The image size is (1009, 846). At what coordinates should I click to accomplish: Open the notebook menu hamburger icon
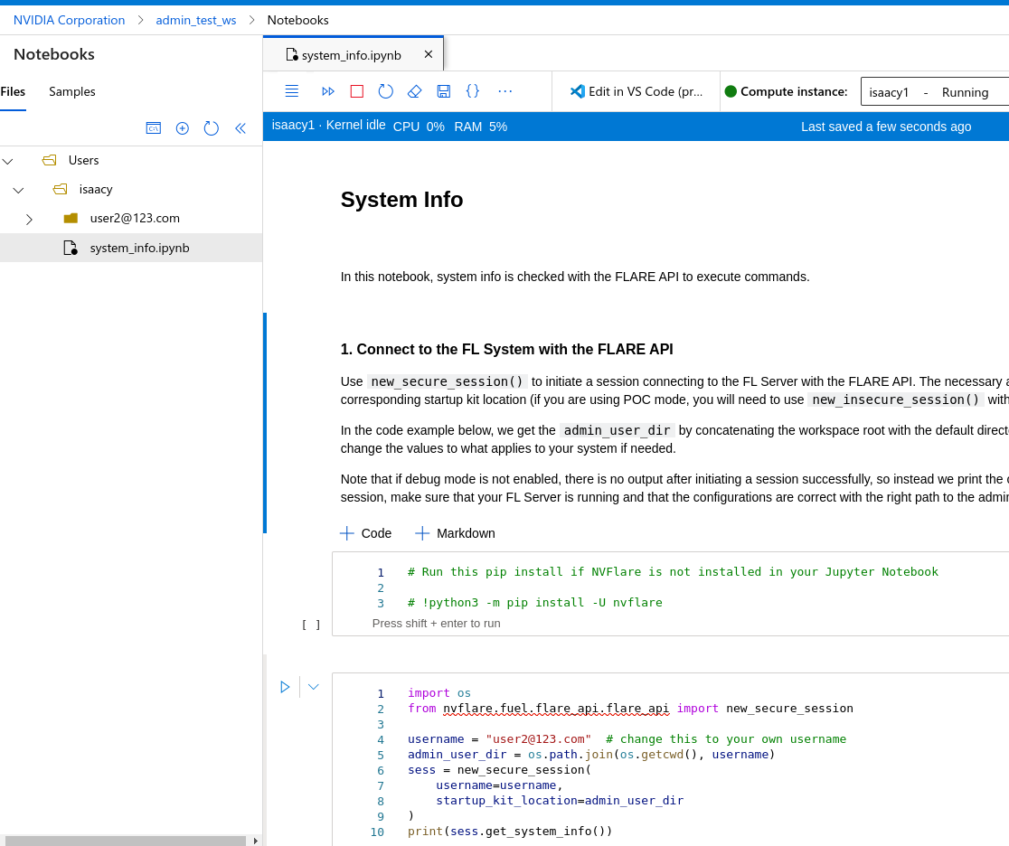[291, 91]
